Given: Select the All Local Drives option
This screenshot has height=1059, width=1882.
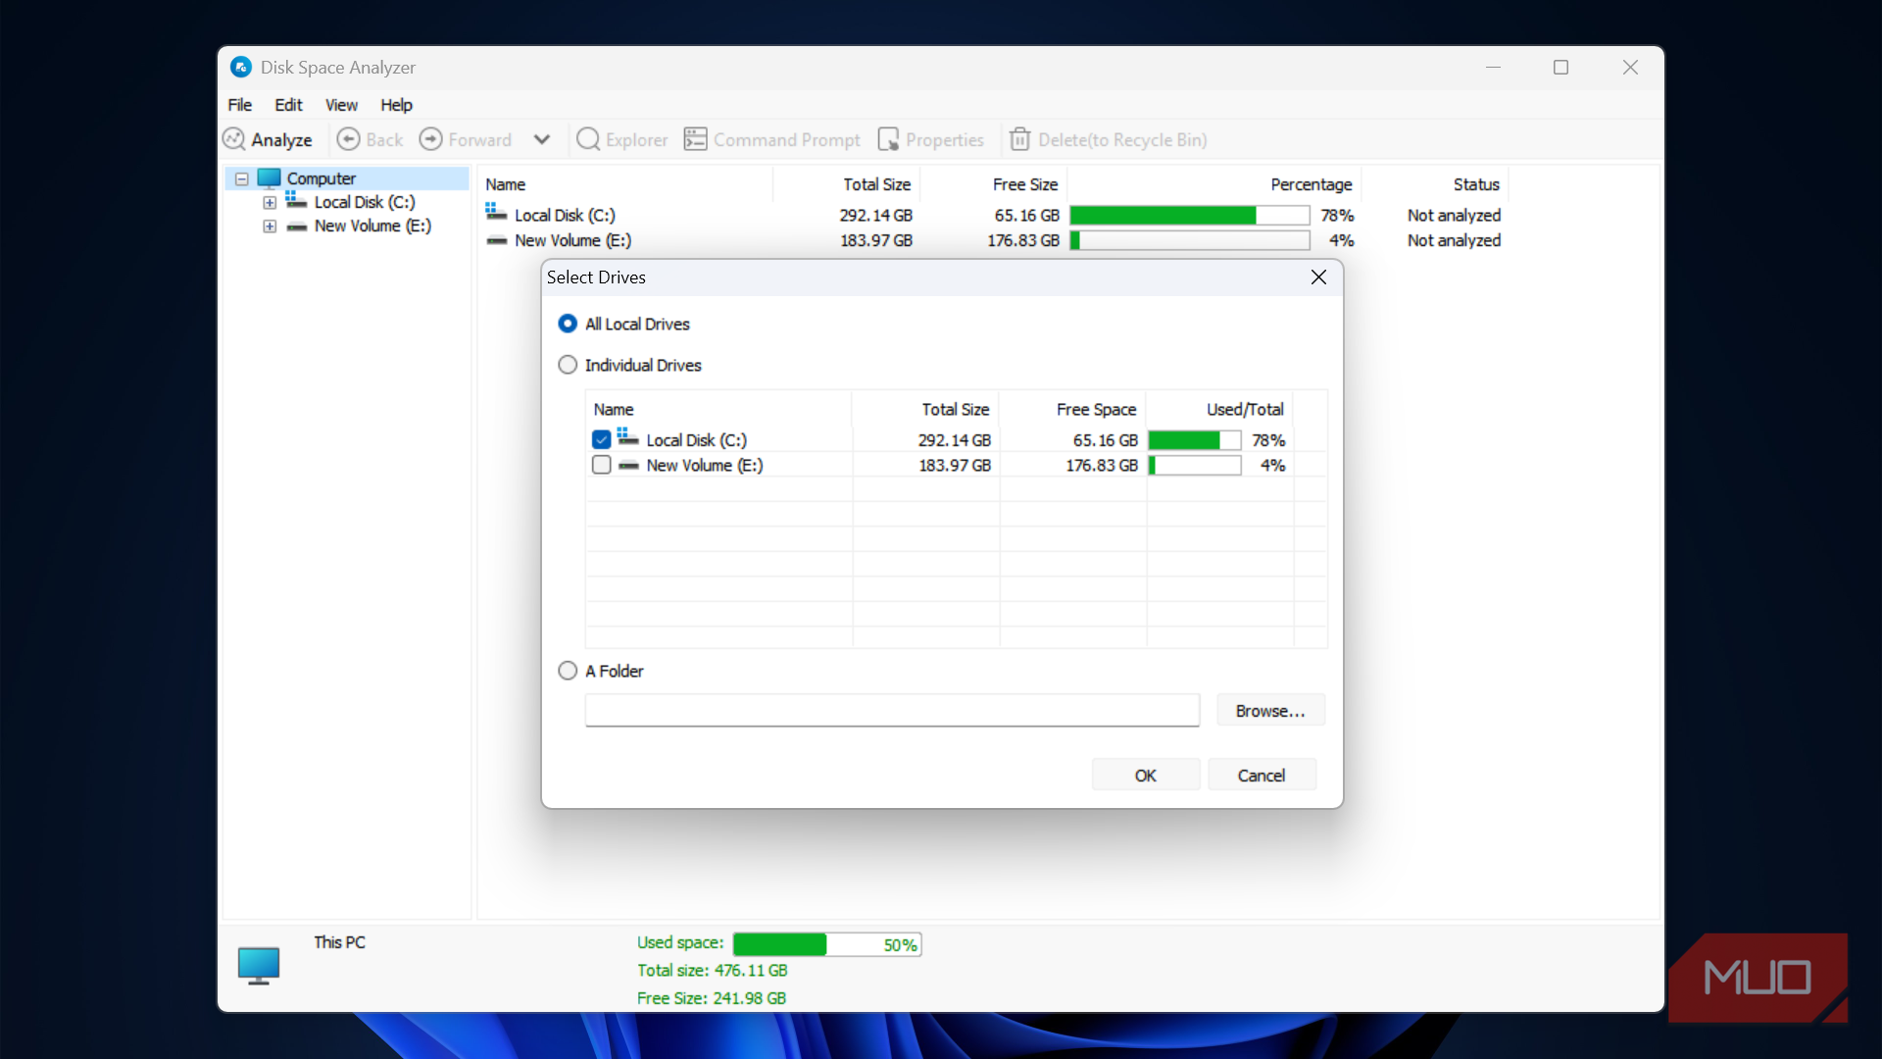Looking at the screenshot, I should pyautogui.click(x=568, y=324).
